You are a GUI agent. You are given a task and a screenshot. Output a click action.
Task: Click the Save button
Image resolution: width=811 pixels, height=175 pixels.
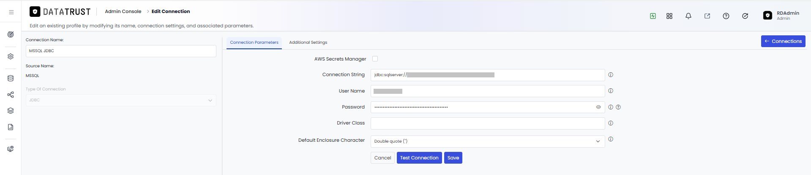tap(453, 158)
